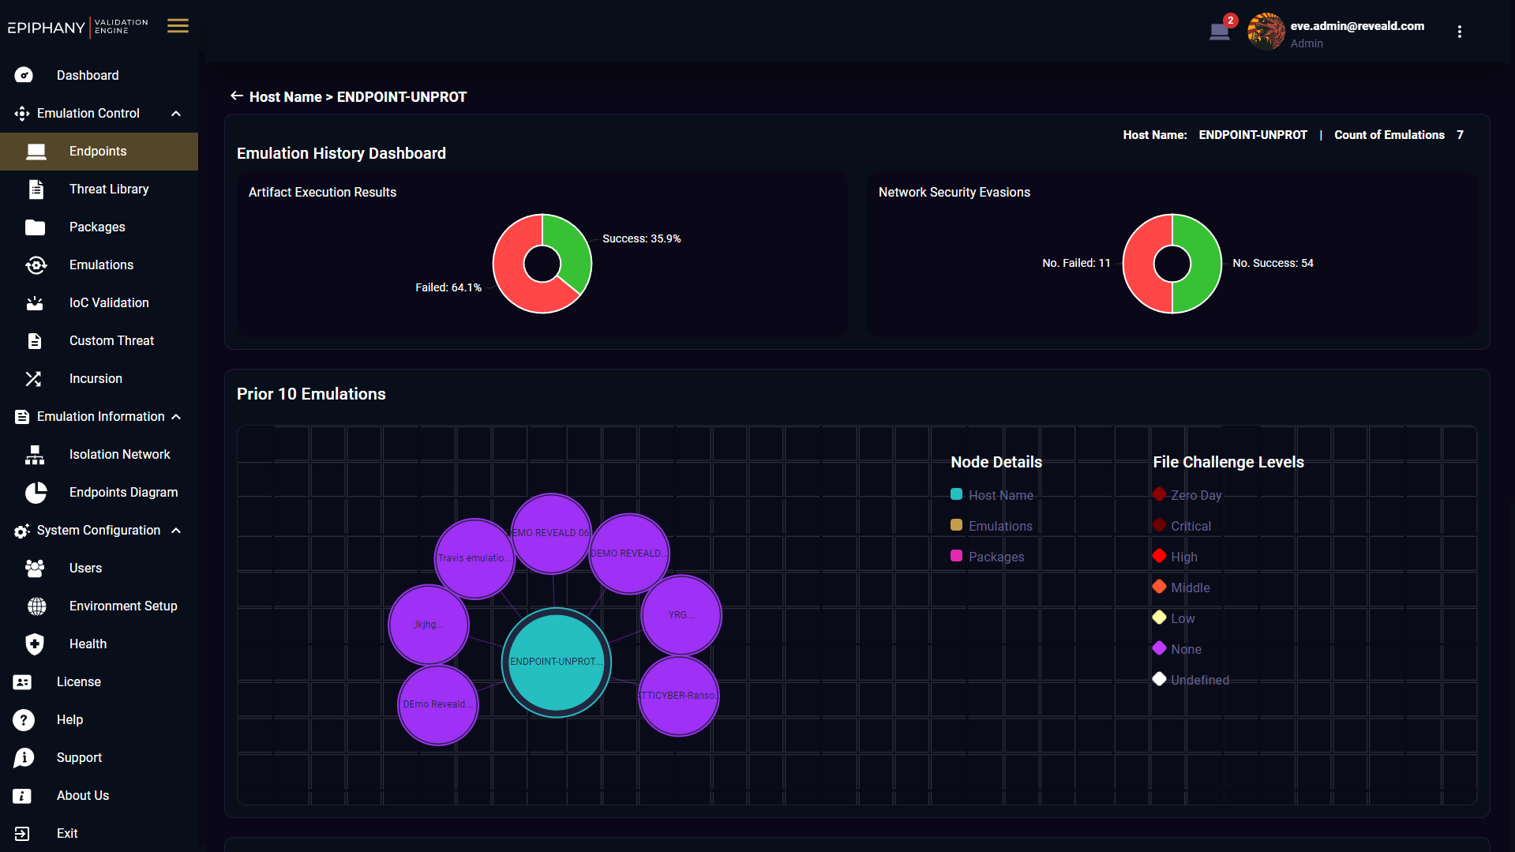Go to Endpoints Diagram page

click(123, 493)
